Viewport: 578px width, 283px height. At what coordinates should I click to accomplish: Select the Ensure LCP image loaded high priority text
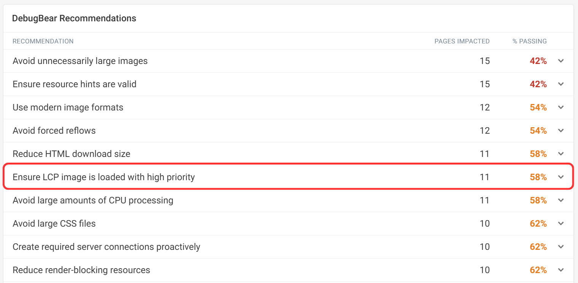[103, 177]
